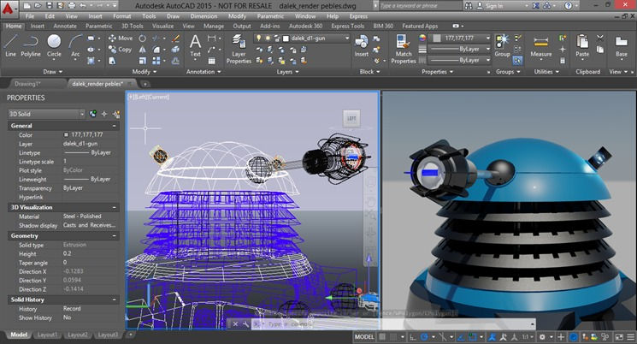Open the Help question mark icon
Image resolution: width=637 pixels, height=344 pixels.
(569, 6)
